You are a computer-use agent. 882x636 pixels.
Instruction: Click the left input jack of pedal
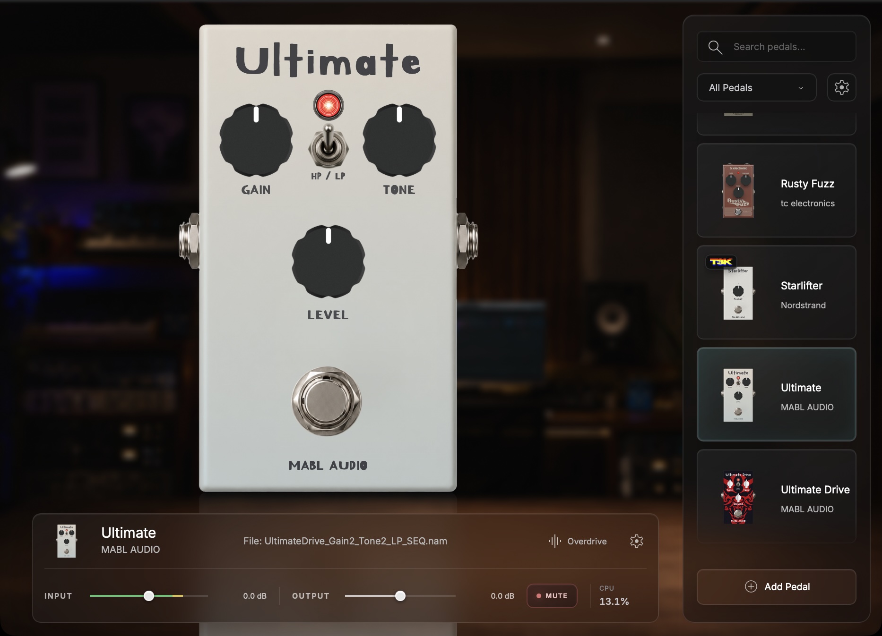189,241
